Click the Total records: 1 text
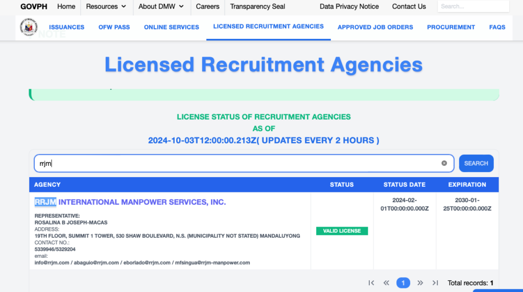Screen dimensions: 523x292 pos(470,283)
